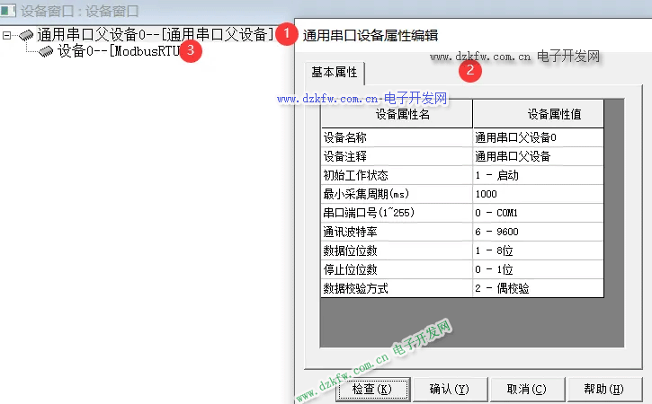Click the device window title bar icon

[9, 11]
